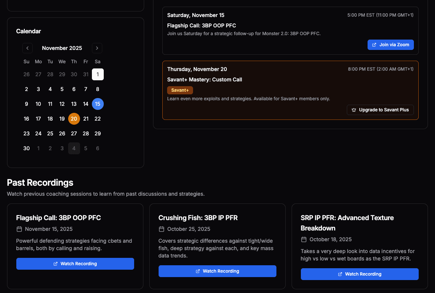Go to the previous month with the left chevron
This screenshot has width=435, height=293.
click(27, 48)
